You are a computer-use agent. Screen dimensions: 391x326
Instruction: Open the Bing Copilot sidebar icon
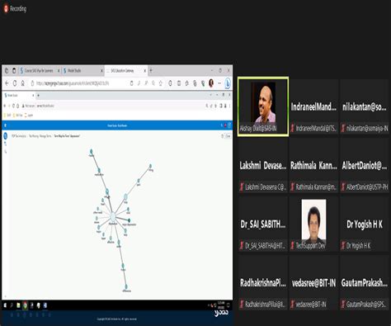point(228,83)
